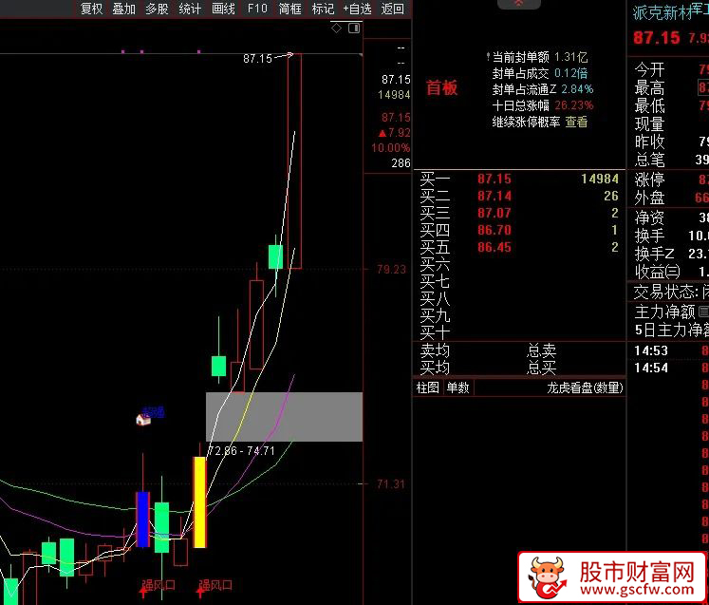Click the 十日总涨幅 26.23% value

574,105
